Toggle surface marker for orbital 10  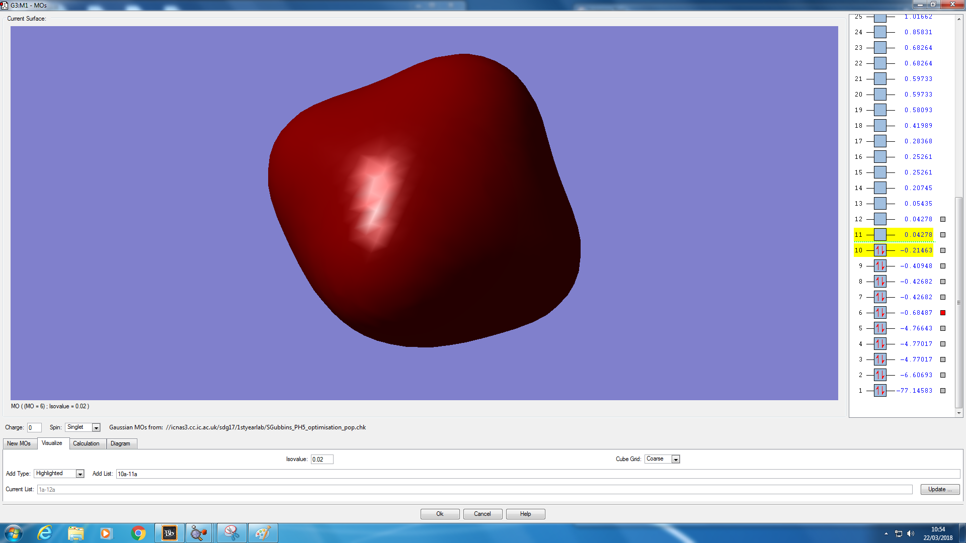[x=943, y=250]
